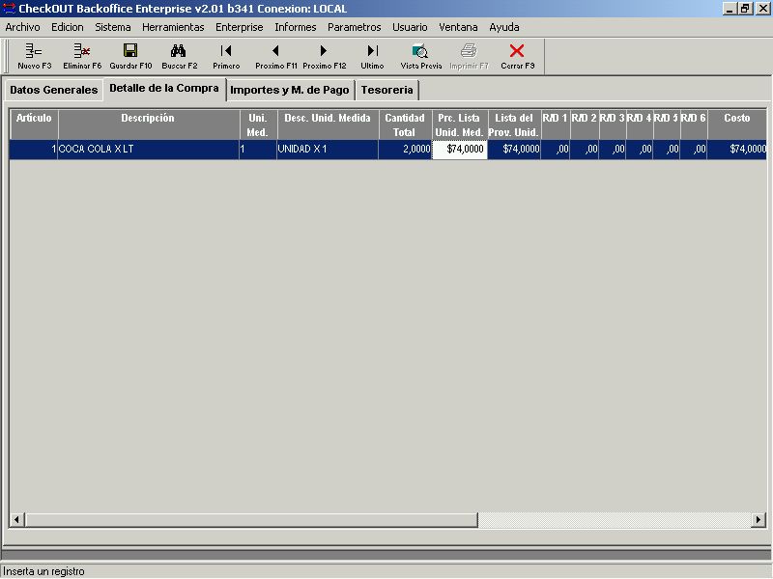This screenshot has height=579, width=773.
Task: Save with the Guardar F10 floppy icon
Action: 130,57
